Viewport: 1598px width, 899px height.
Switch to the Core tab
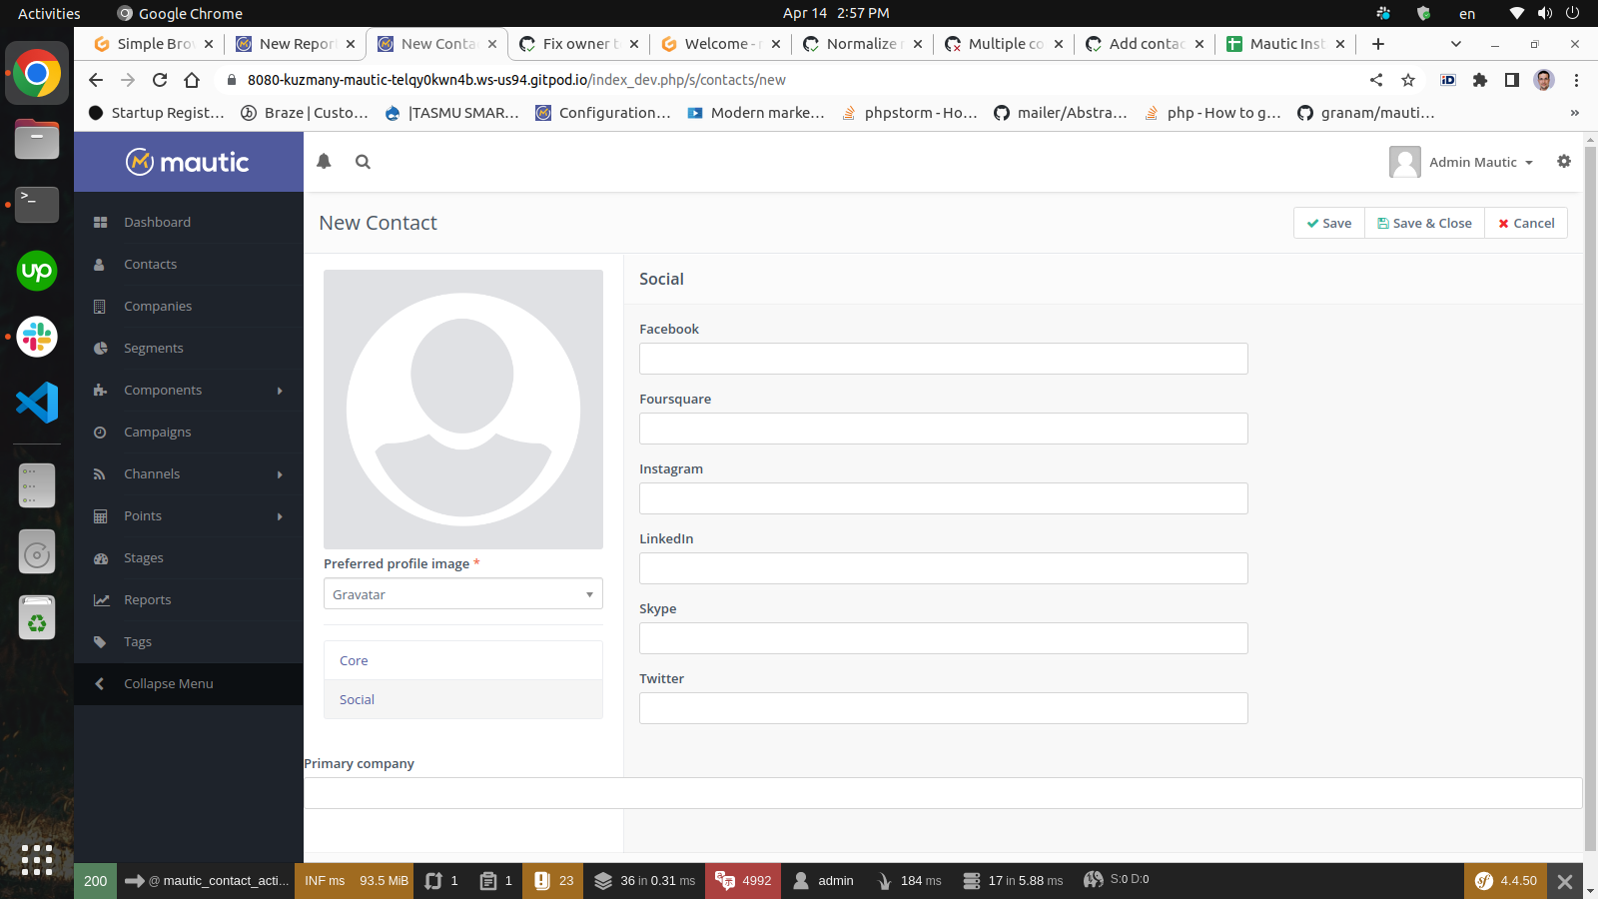pos(353,660)
